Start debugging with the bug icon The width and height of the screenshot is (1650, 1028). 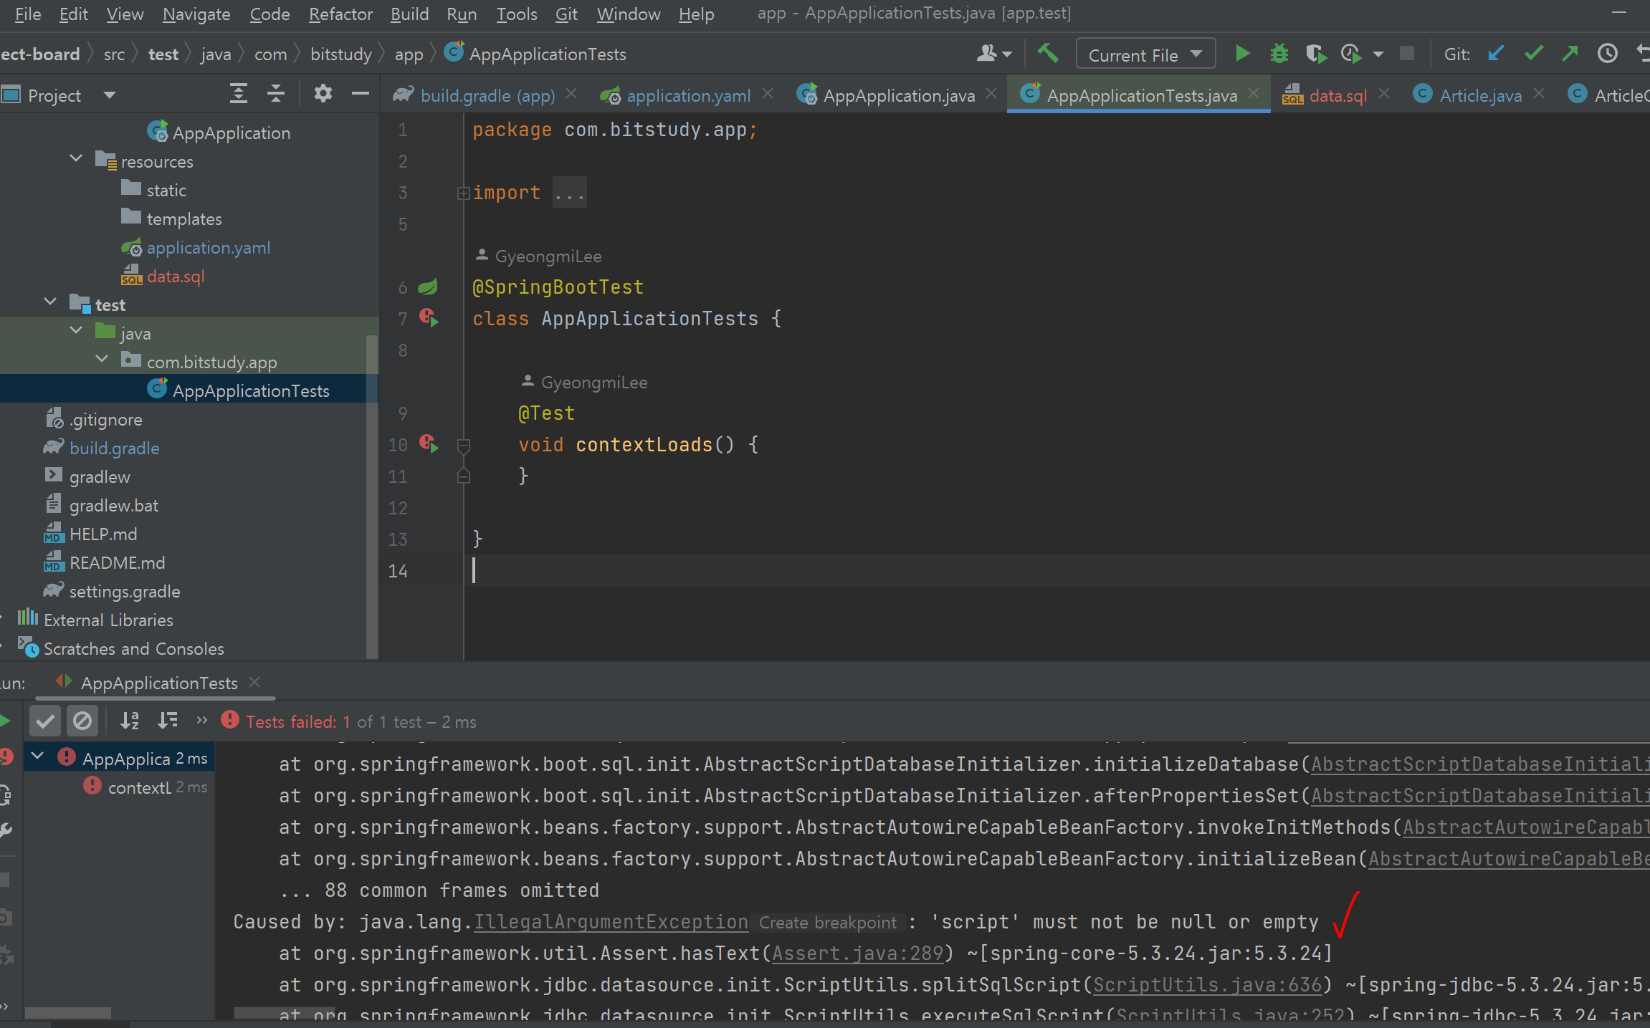tap(1279, 54)
